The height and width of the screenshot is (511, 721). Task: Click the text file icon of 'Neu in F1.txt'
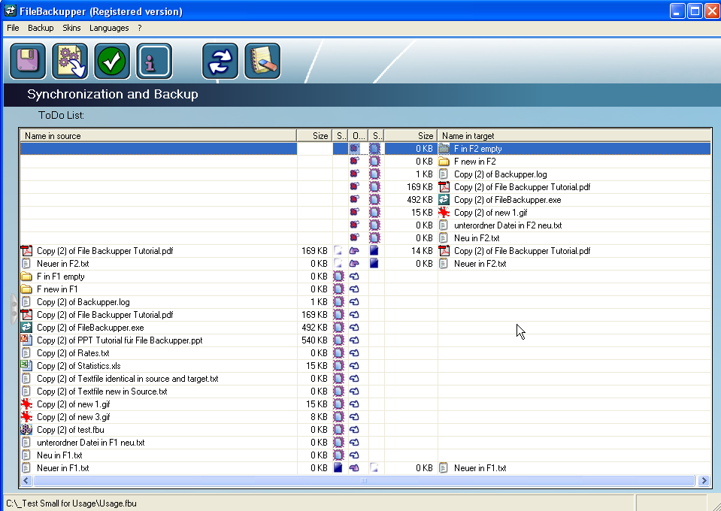coord(26,455)
